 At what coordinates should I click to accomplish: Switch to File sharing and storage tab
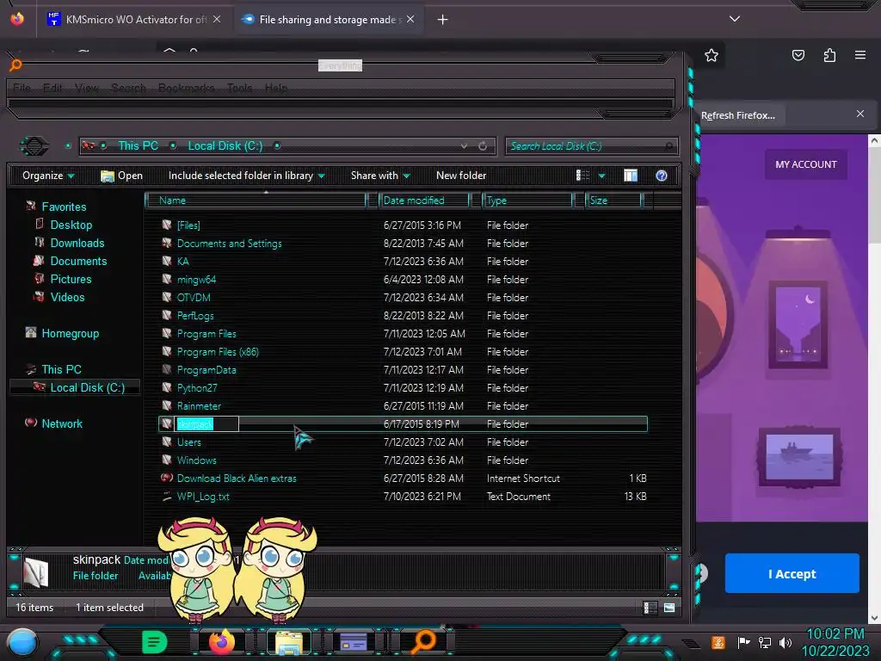pyautogui.click(x=329, y=20)
